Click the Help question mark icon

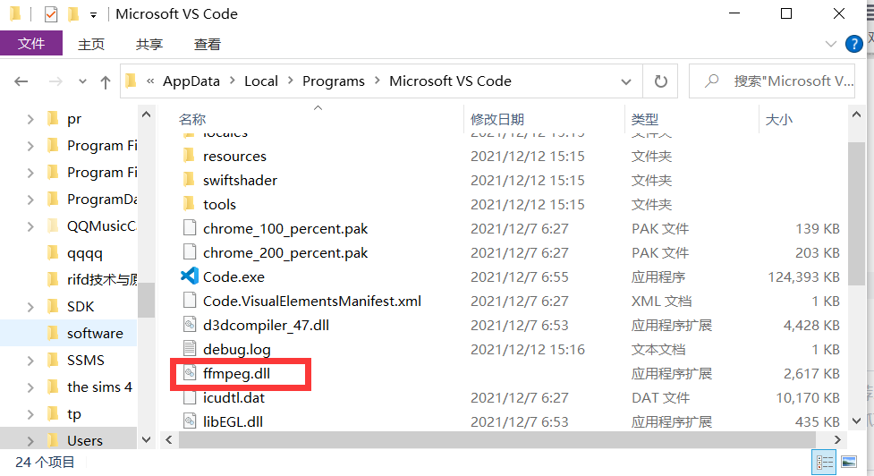coord(854,44)
